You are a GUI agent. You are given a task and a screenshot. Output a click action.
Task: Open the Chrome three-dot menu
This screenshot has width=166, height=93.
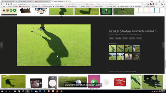click(x=164, y=4)
